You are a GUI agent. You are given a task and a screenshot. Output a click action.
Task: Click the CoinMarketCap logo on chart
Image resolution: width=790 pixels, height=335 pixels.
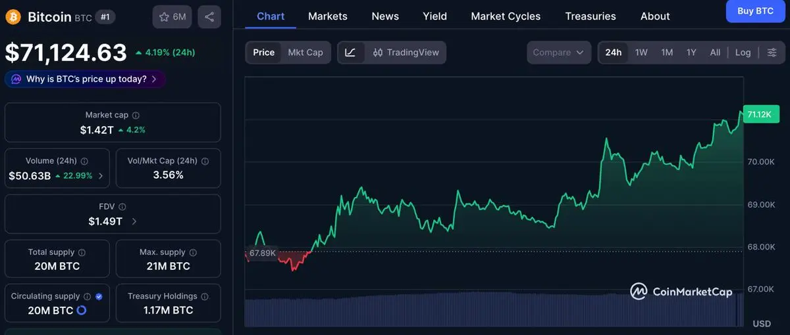(x=681, y=292)
